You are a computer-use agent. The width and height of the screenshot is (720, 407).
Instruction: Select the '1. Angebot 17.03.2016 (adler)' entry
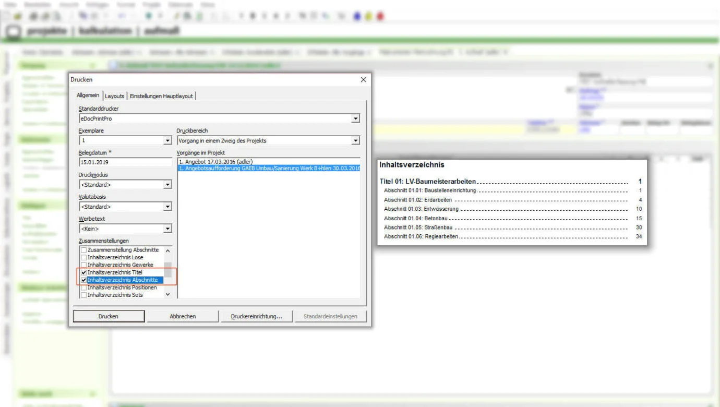tap(219, 162)
